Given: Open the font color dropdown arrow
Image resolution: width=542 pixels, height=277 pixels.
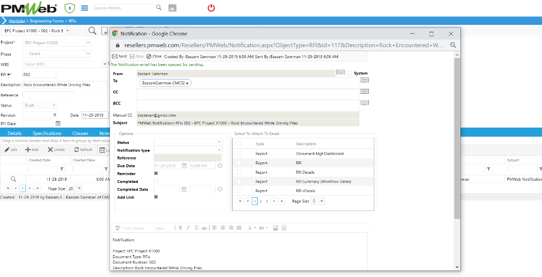Looking at the screenshot, I should pyautogui.click(x=255, y=228).
